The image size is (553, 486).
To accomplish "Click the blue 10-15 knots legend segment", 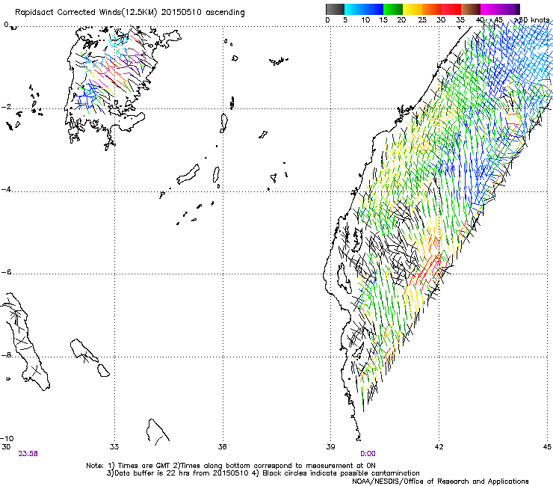I will 374,9.
